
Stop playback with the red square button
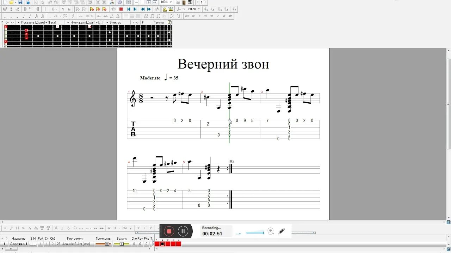121,9
